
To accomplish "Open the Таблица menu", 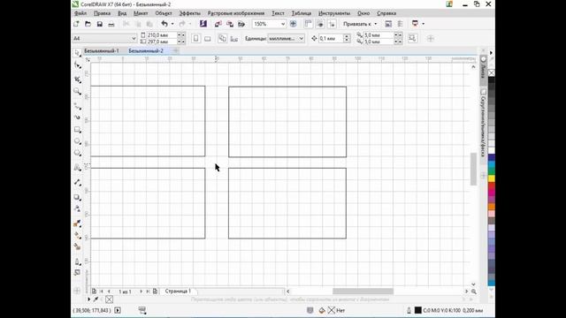I will (x=301, y=13).
